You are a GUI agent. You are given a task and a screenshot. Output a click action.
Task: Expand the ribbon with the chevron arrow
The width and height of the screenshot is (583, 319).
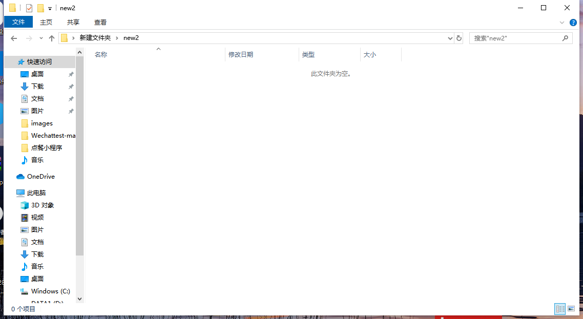562,23
